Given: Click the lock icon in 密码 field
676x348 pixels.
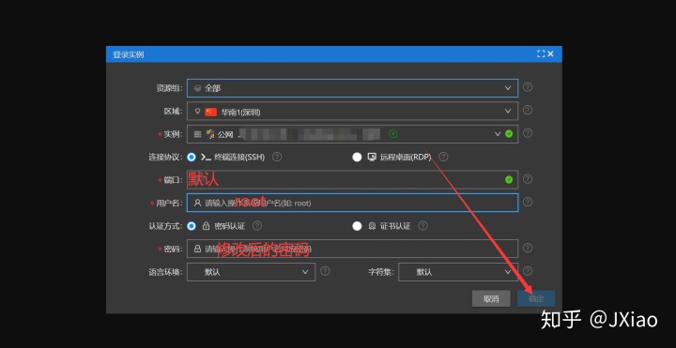Looking at the screenshot, I should pos(197,249).
